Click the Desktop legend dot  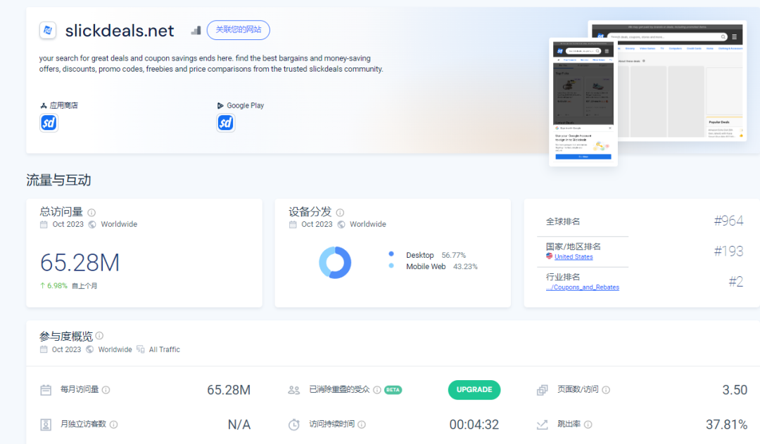(391, 254)
